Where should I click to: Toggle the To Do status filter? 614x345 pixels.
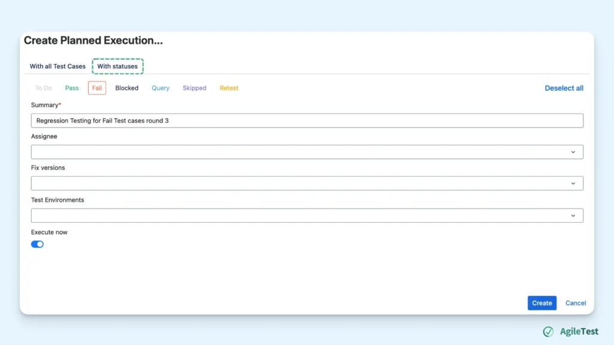pos(43,88)
